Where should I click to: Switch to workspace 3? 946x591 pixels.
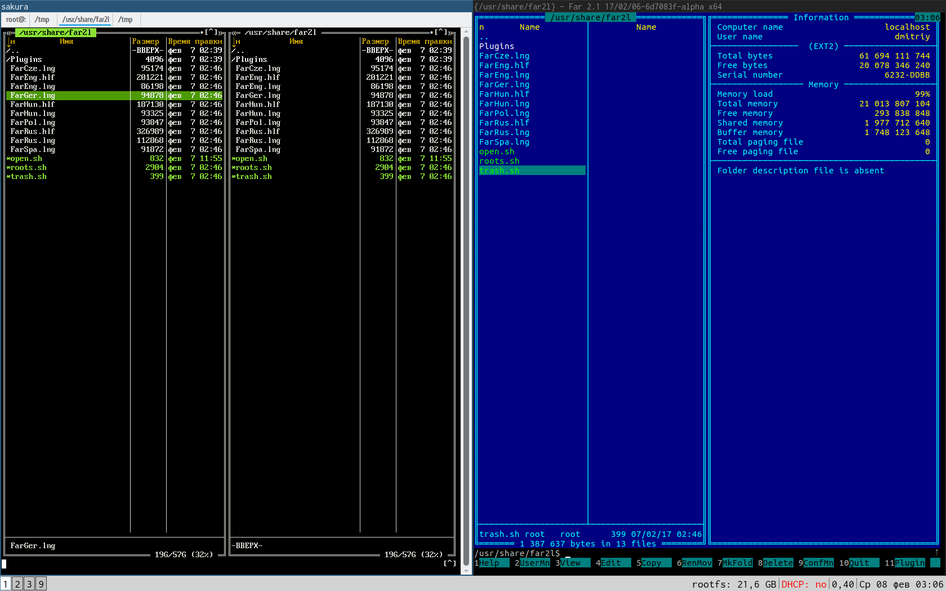point(29,584)
